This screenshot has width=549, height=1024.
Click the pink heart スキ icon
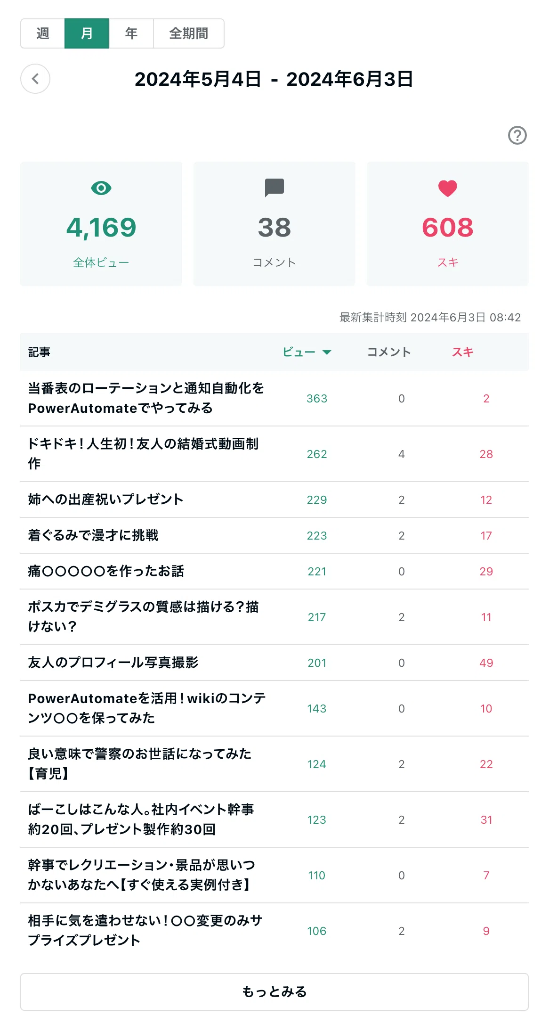pyautogui.click(x=447, y=188)
